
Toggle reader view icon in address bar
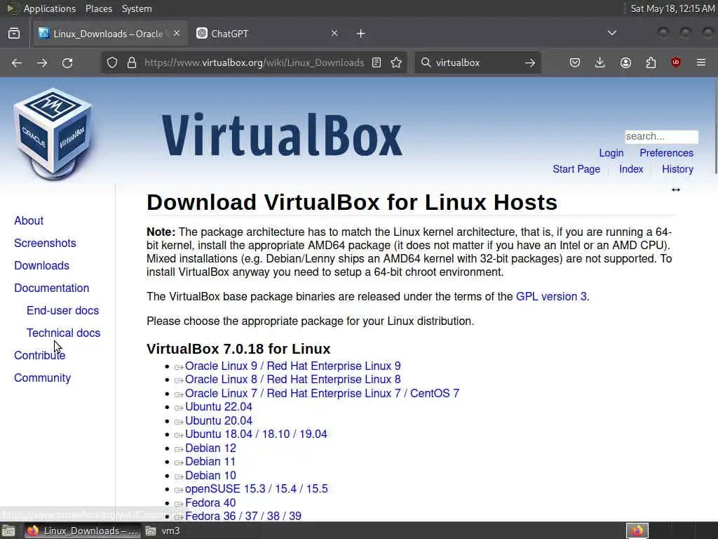(377, 62)
